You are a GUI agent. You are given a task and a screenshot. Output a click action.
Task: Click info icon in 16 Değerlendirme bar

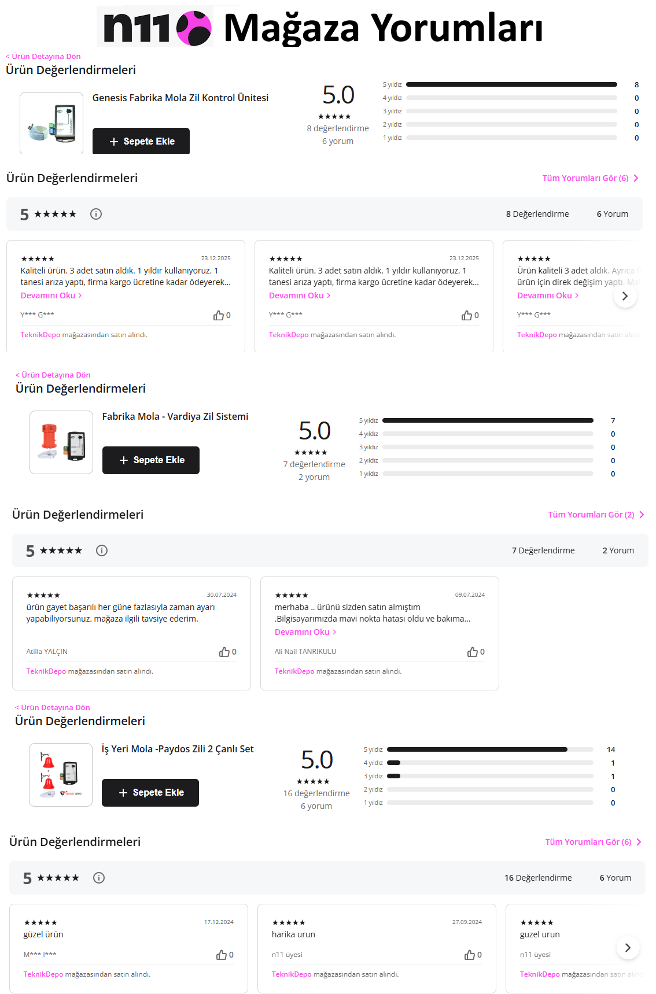[x=99, y=878]
